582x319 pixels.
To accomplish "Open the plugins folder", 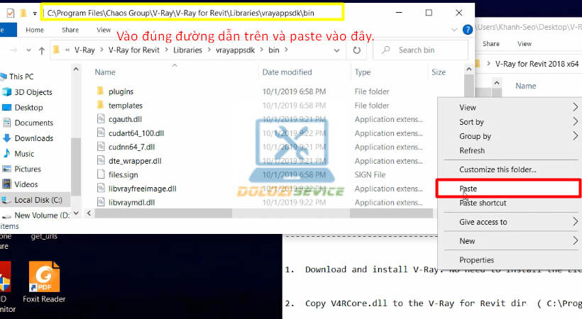I will tap(121, 91).
